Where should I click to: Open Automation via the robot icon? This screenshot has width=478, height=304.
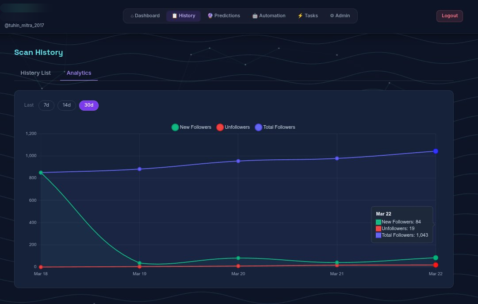tap(255, 15)
